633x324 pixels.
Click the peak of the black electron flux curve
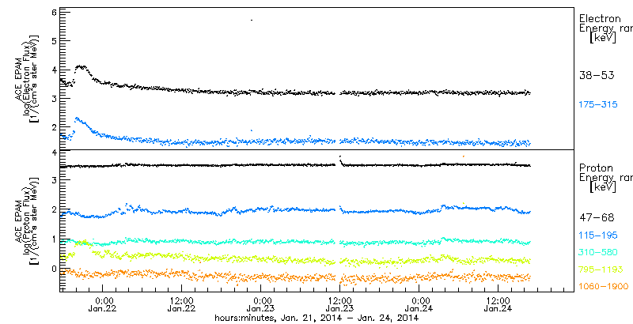(x=81, y=66)
